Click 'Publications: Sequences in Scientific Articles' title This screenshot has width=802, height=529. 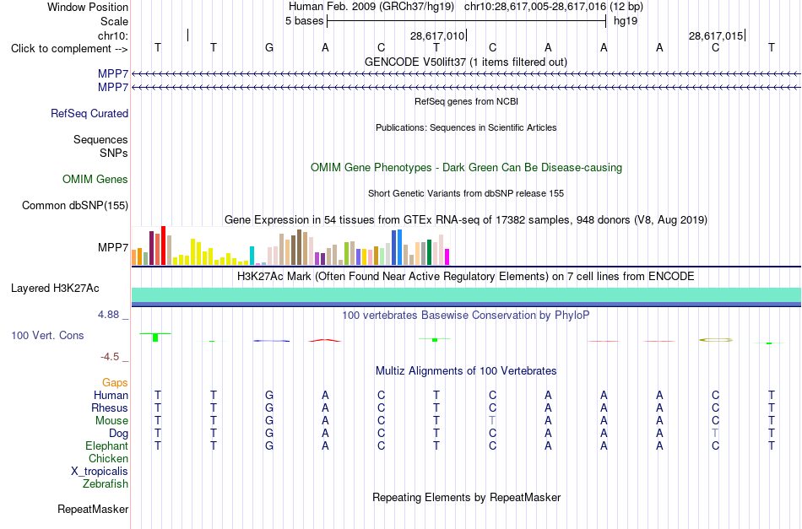click(x=466, y=127)
